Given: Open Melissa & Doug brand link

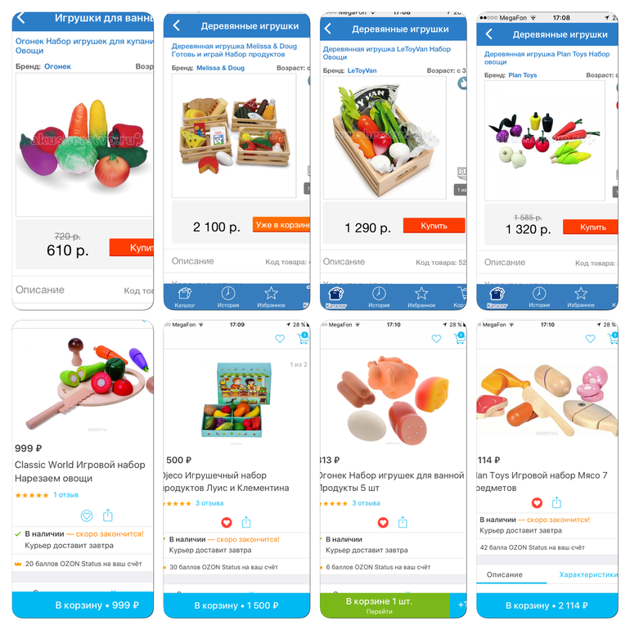Looking at the screenshot, I should 221,68.
